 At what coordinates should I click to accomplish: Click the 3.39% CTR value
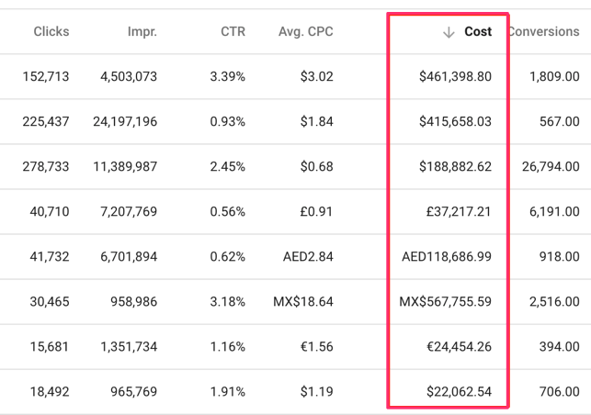click(227, 77)
